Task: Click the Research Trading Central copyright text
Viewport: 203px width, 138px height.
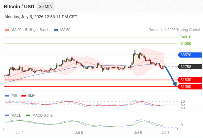Action: coord(174,30)
